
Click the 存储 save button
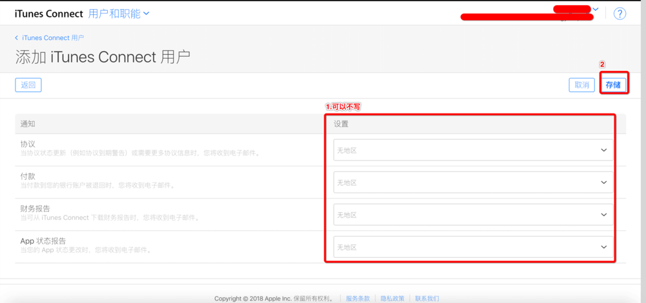(613, 85)
